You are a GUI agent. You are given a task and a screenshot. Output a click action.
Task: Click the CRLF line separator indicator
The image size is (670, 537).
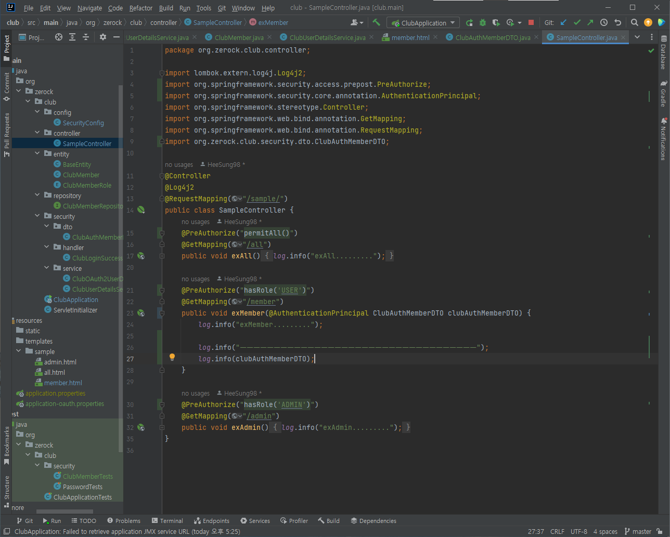tap(557, 531)
